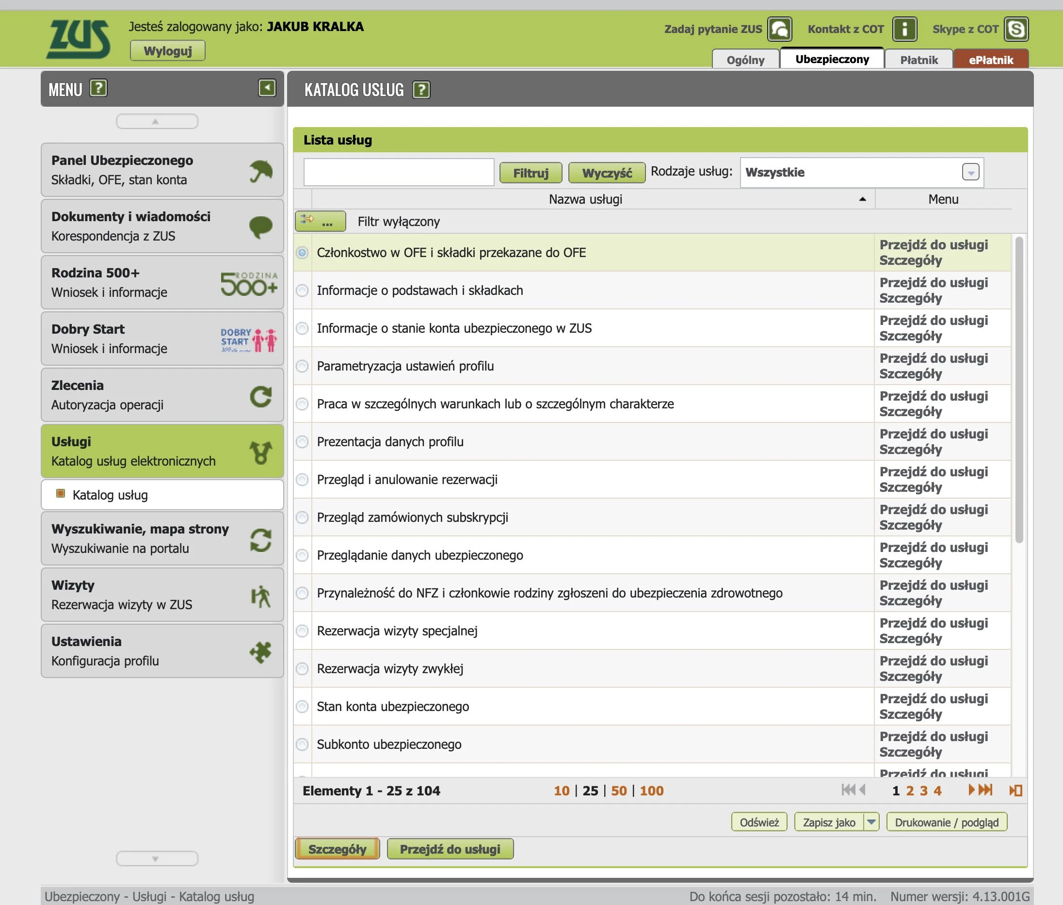Click the service list vertical scrollbar
Viewport: 1063px width, 905px height.
1019,390
